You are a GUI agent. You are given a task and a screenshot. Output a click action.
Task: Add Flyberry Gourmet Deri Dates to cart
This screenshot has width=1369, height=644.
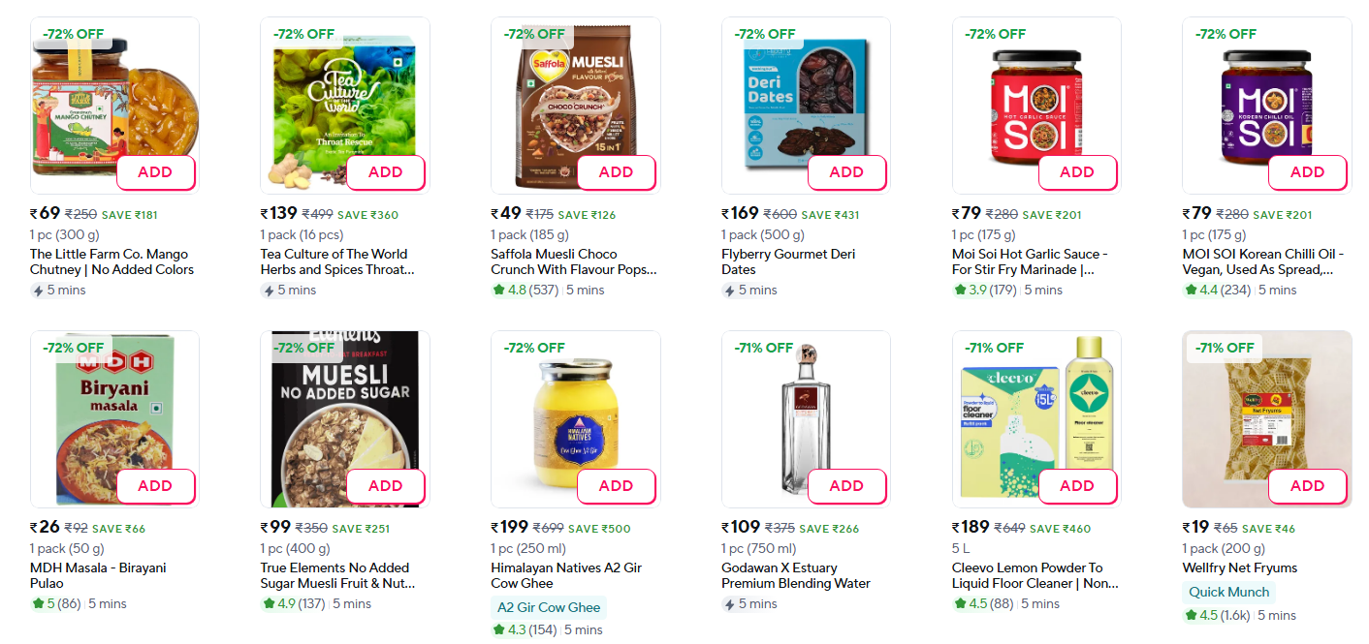tap(846, 172)
